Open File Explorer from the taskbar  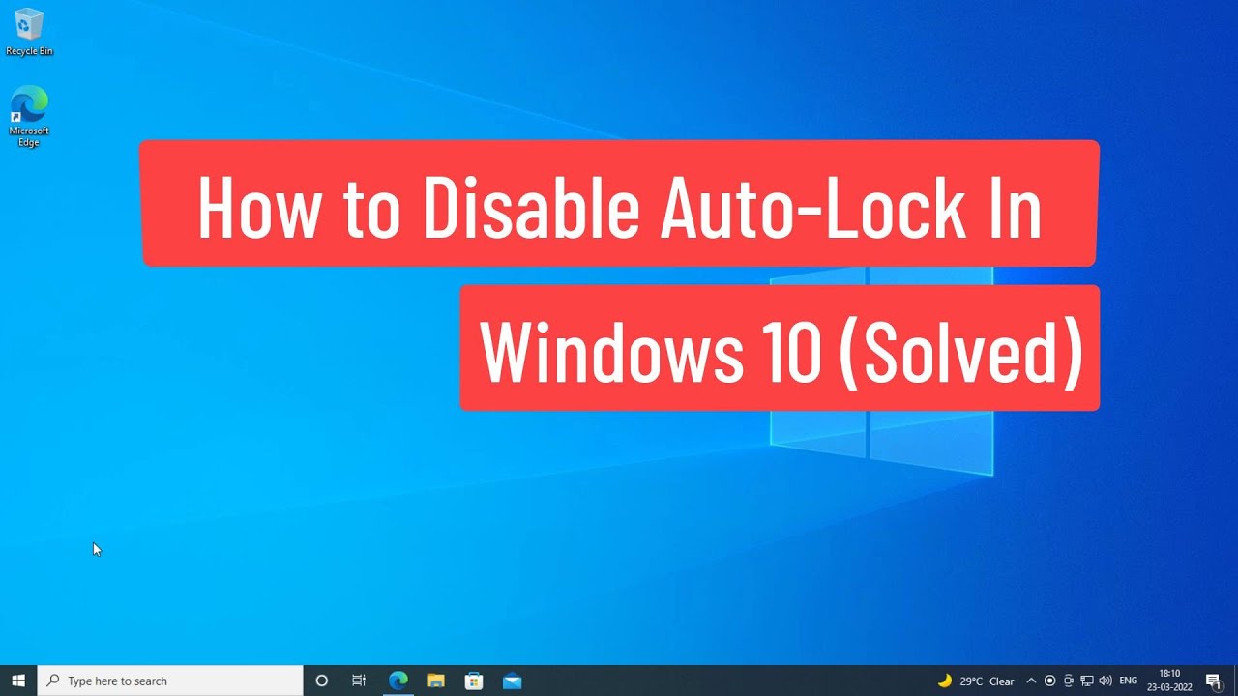pyautogui.click(x=436, y=681)
